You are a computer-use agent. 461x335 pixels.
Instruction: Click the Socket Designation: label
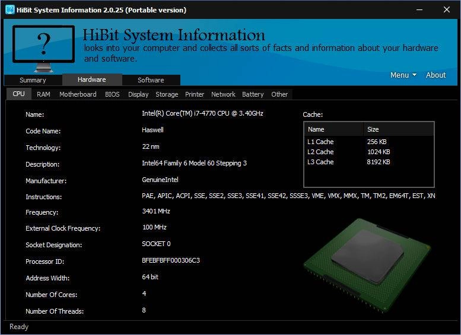[x=54, y=245]
